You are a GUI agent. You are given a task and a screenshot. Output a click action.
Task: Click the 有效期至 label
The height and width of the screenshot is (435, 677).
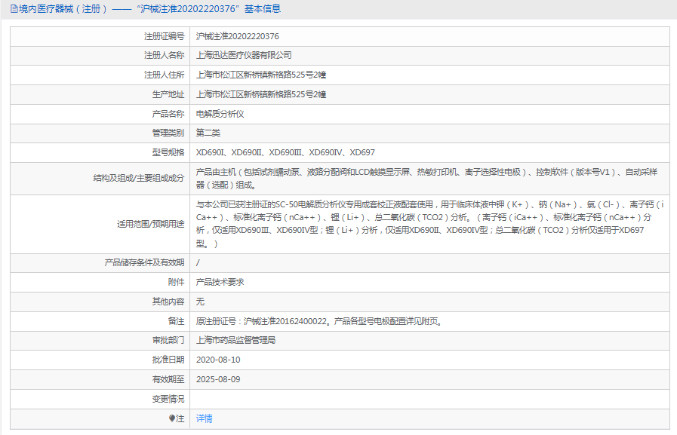pos(168,379)
